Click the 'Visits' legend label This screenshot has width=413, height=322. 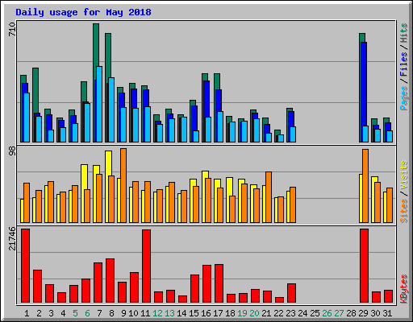[404, 175]
